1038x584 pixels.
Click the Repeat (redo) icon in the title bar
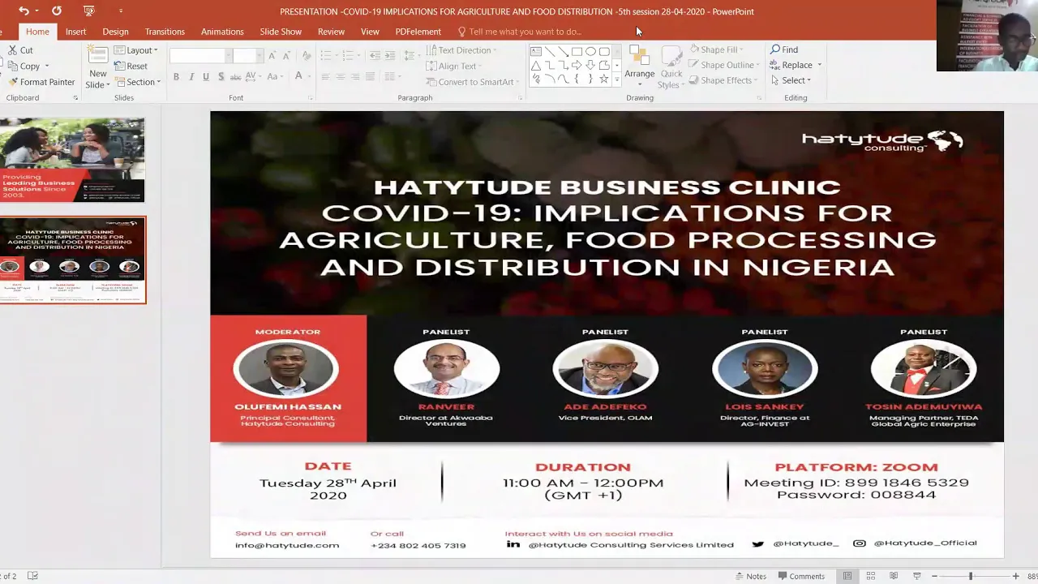56,11
